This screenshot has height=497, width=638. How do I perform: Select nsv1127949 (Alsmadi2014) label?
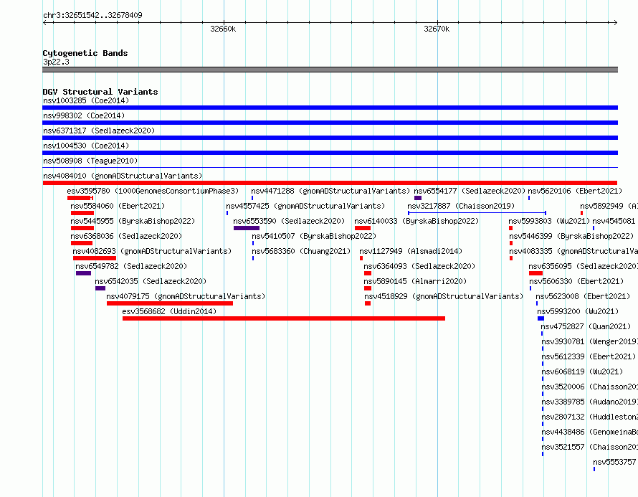411,251
